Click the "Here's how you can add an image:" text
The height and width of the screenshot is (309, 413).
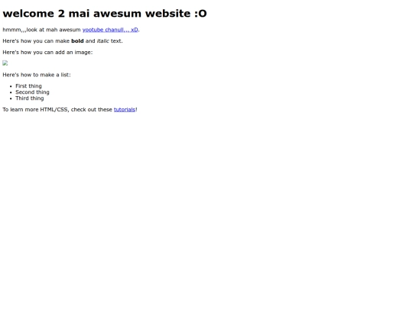(x=47, y=53)
